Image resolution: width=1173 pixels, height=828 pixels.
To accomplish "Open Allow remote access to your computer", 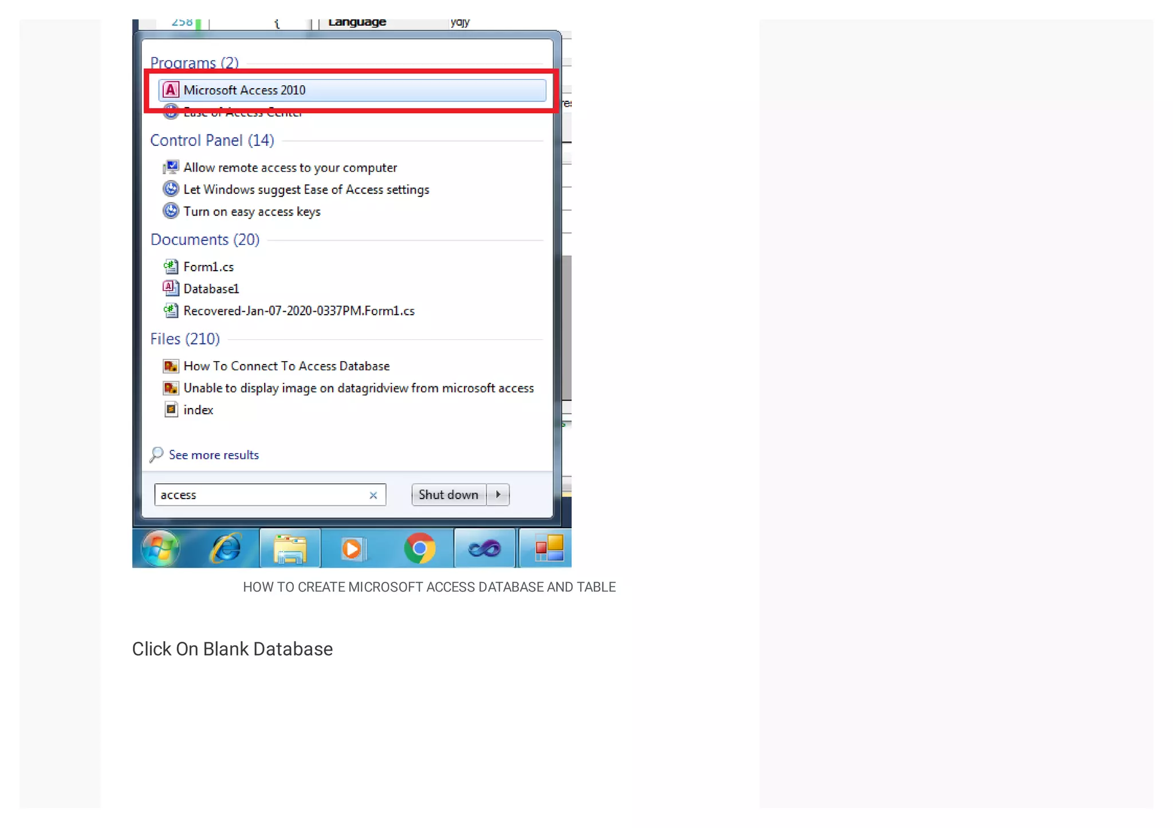I will tap(290, 168).
